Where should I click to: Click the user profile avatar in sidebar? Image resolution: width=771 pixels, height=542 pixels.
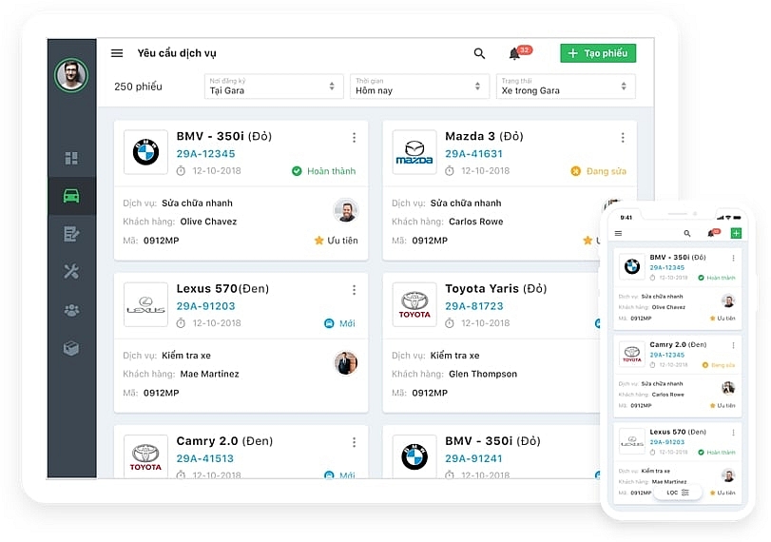click(71, 75)
